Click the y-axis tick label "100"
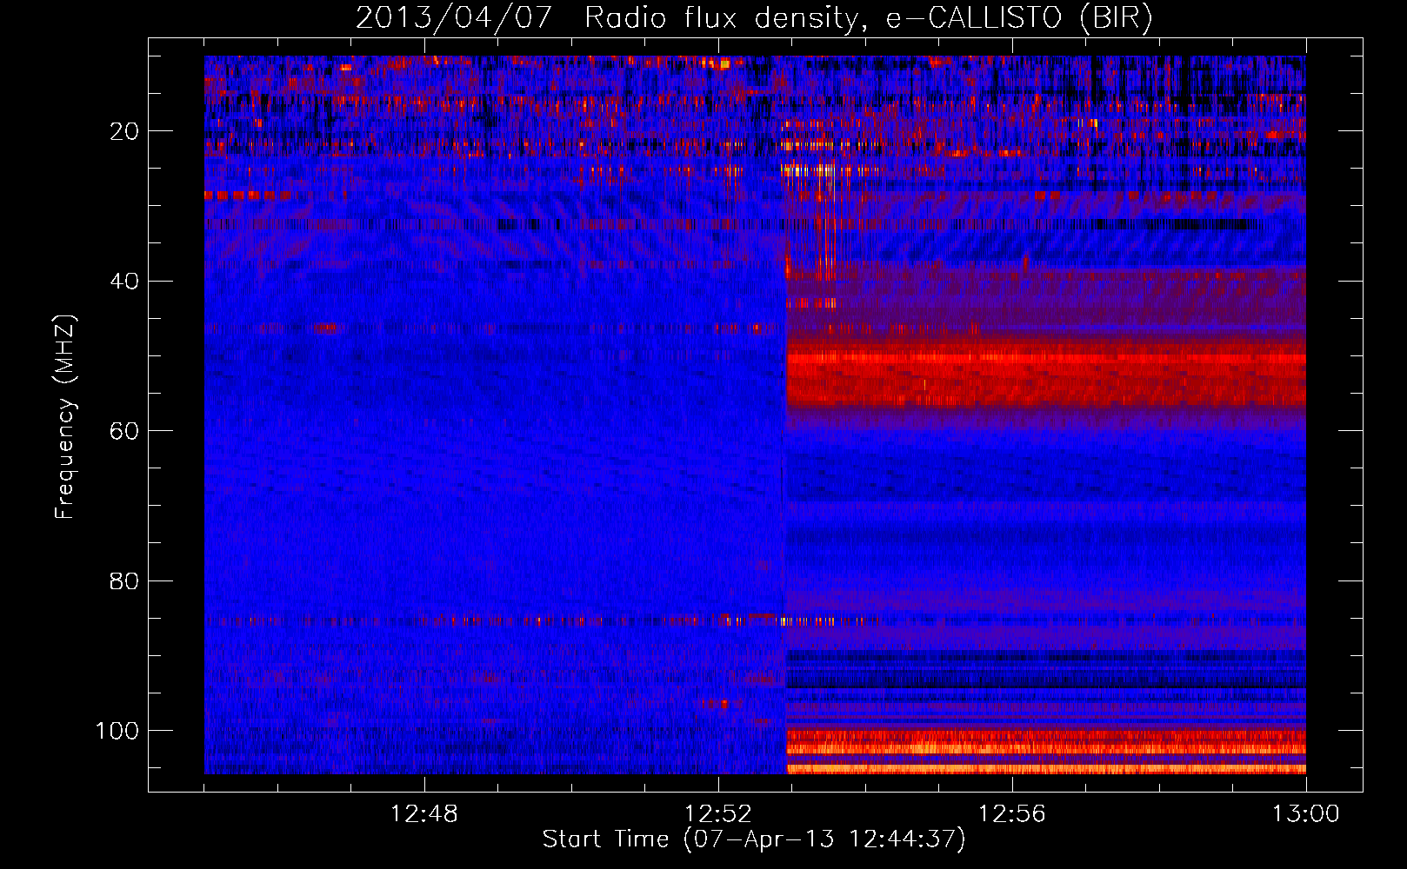This screenshot has width=1407, height=869. pyautogui.click(x=117, y=731)
